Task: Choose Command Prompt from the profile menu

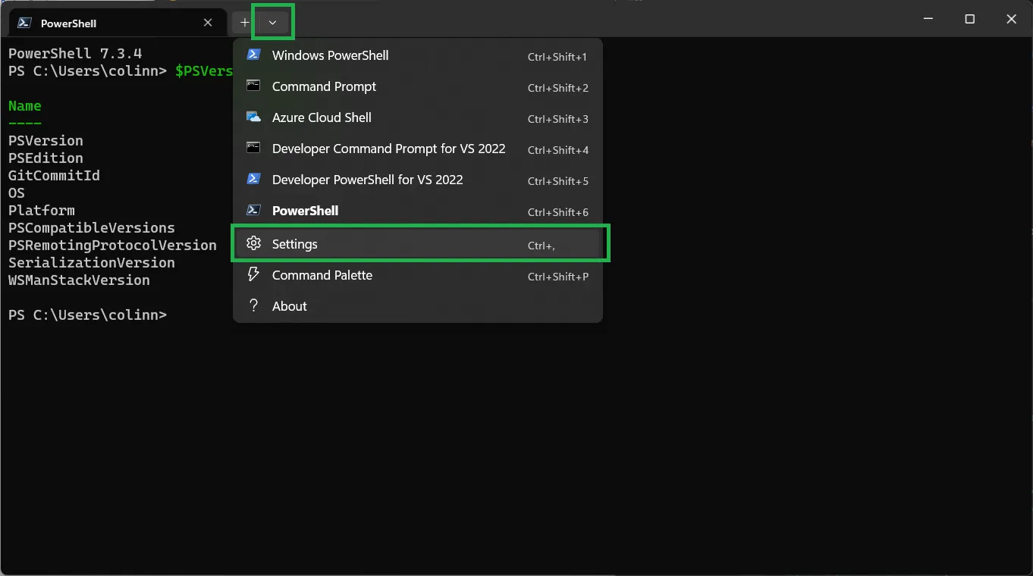Action: 324,86
